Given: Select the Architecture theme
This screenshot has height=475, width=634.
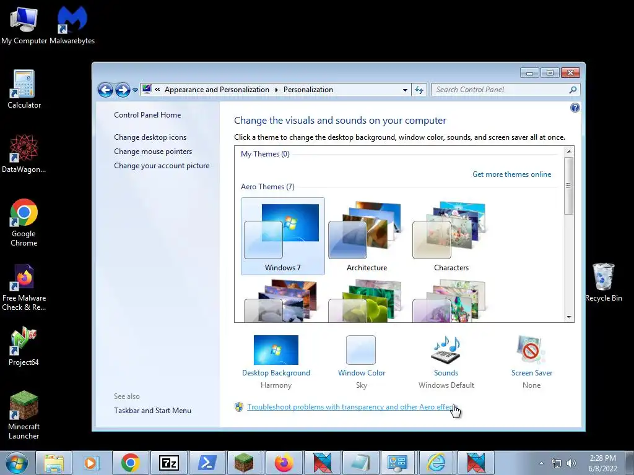Looking at the screenshot, I should click(367, 236).
